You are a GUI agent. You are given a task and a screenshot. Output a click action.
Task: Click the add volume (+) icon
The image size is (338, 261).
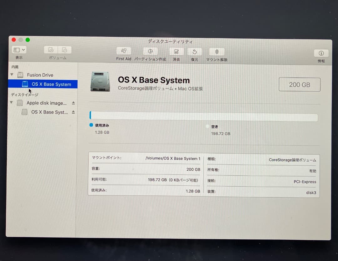(x=50, y=50)
